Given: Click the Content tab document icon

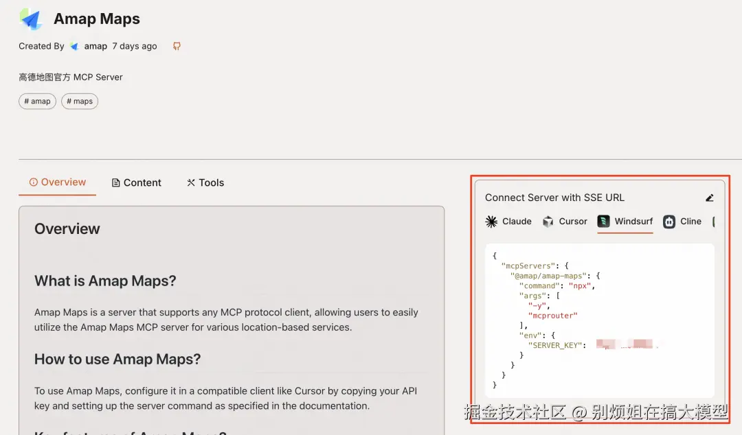Looking at the screenshot, I should (115, 183).
